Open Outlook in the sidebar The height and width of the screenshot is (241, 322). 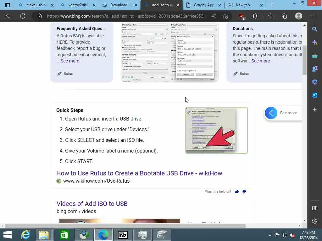pyautogui.click(x=314, y=95)
